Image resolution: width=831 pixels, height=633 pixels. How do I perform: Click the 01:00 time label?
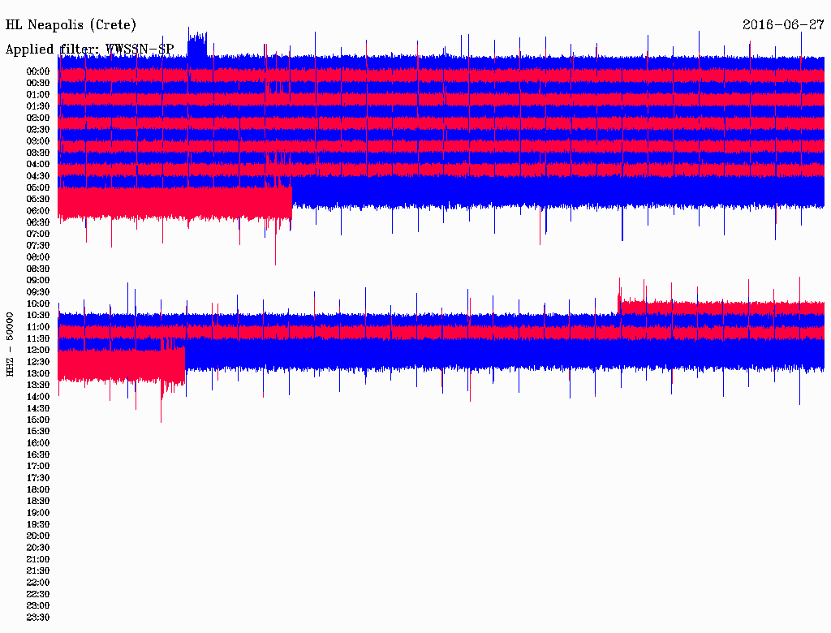click(38, 94)
